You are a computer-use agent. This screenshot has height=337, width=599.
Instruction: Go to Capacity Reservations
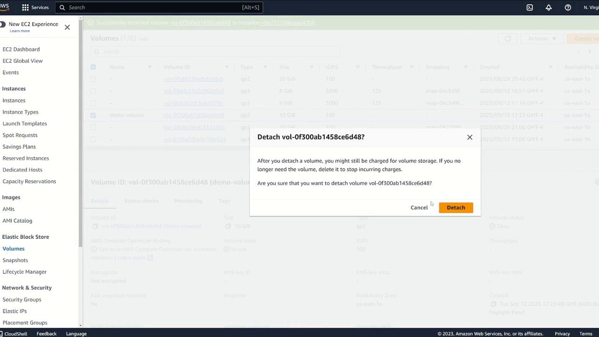(29, 182)
